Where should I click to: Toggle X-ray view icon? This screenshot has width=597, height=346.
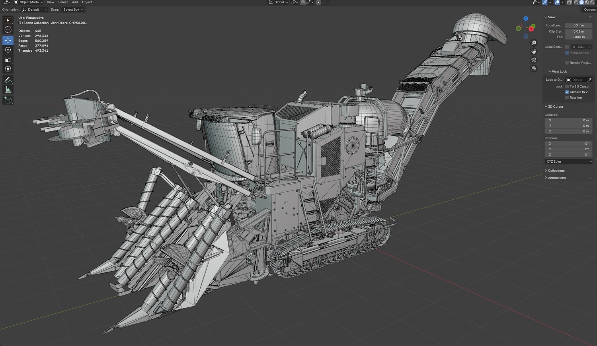[570, 2]
